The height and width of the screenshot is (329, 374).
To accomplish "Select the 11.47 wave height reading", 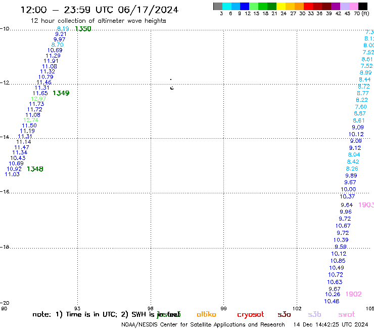I will (x=22, y=148).
